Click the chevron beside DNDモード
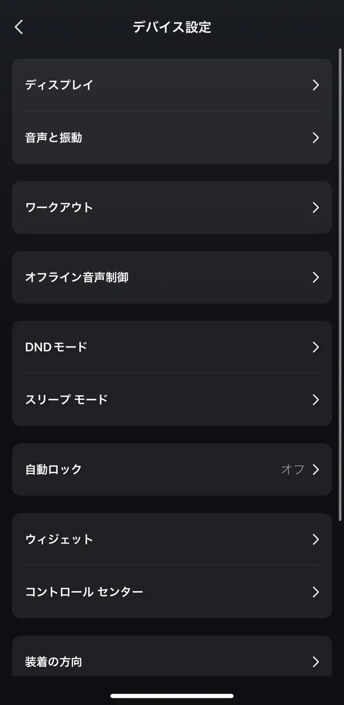344x705 pixels. (315, 347)
